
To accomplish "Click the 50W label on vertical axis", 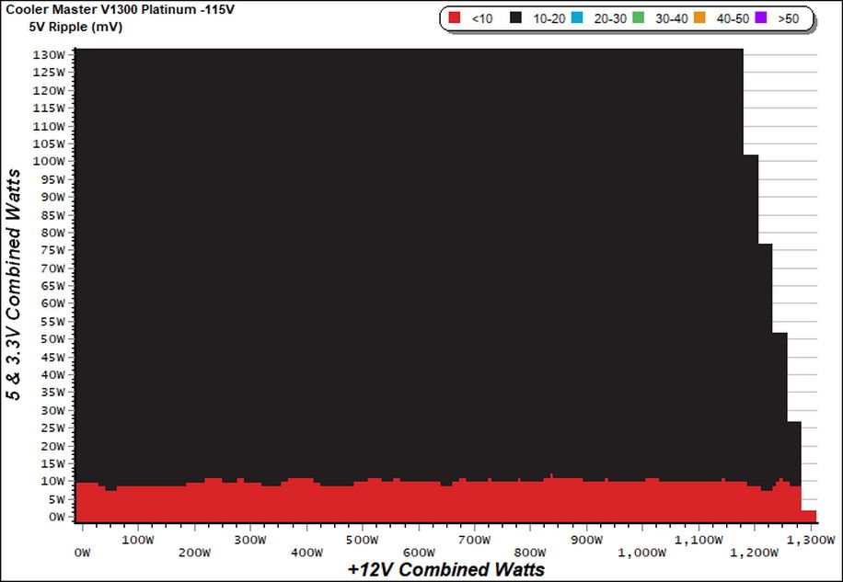I will pyautogui.click(x=52, y=338).
